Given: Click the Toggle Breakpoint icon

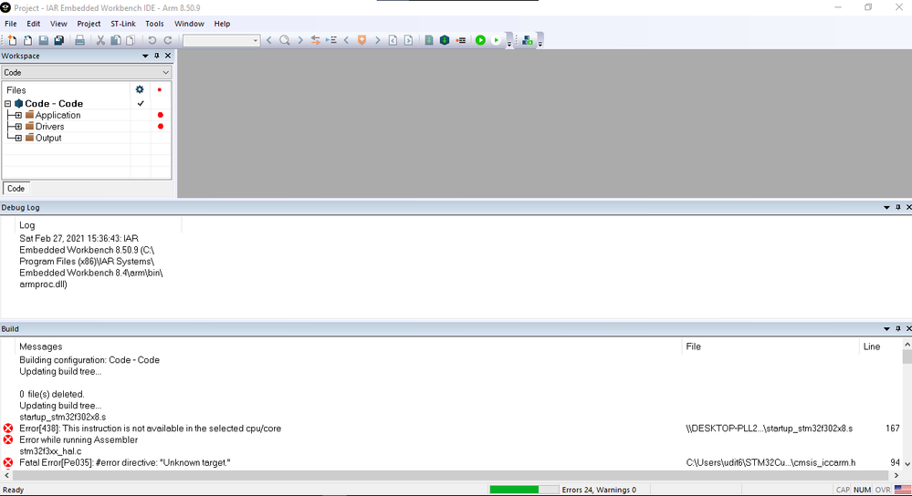Looking at the screenshot, I should point(461,40).
